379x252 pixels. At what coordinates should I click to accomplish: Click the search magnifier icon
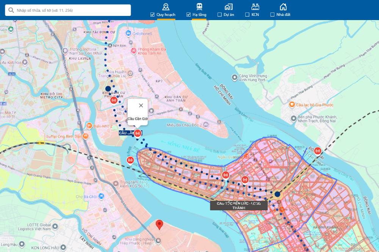point(11,10)
